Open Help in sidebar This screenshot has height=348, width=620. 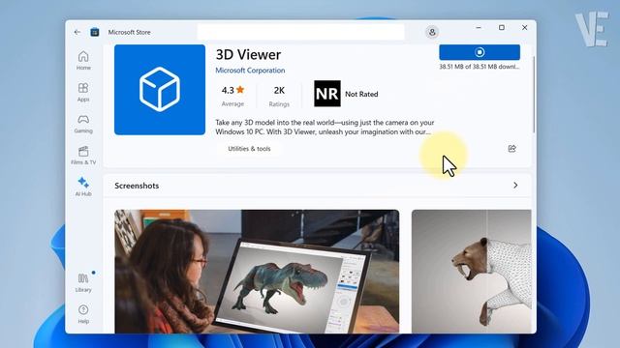pos(83,314)
